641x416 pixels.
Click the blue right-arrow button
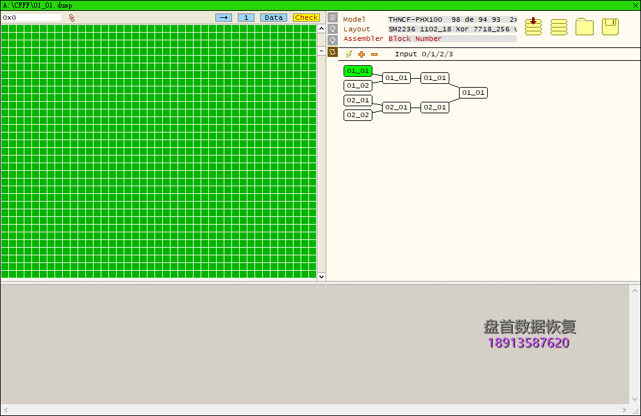click(224, 17)
